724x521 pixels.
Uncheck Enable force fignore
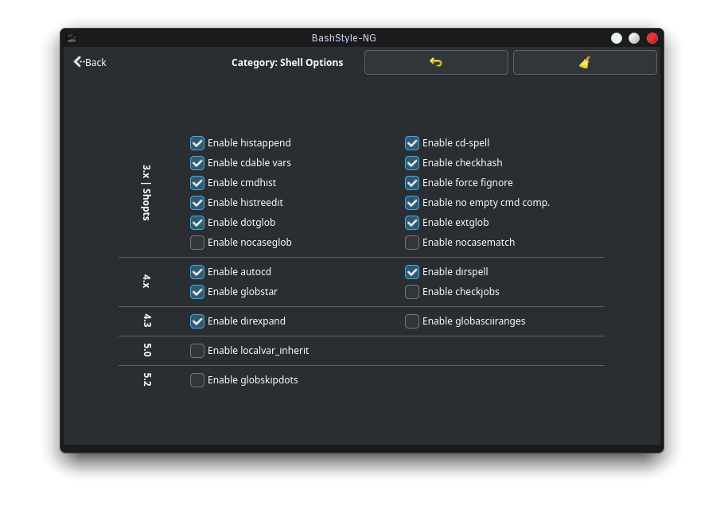[412, 183]
